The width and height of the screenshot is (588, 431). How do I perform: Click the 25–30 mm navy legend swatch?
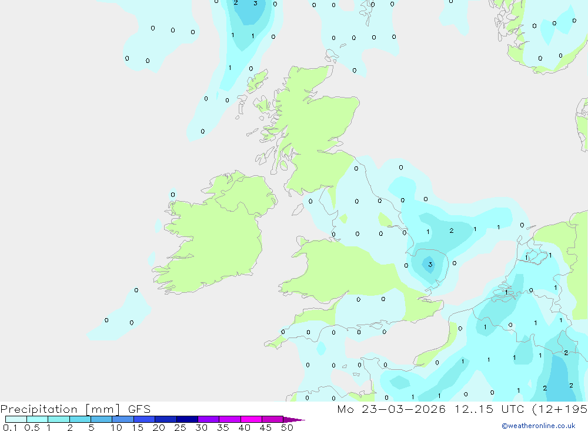click(187, 419)
